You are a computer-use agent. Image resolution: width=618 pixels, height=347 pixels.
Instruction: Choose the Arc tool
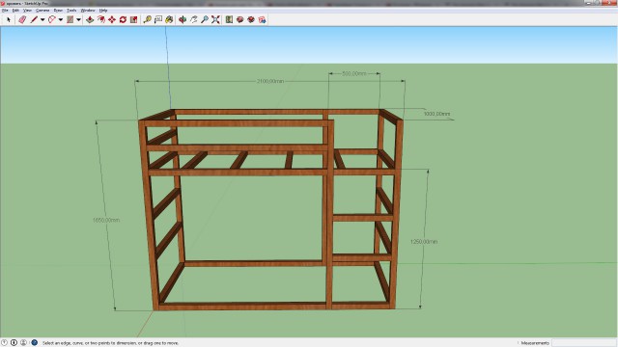click(51, 19)
